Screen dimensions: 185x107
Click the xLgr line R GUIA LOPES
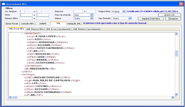point(46,36)
